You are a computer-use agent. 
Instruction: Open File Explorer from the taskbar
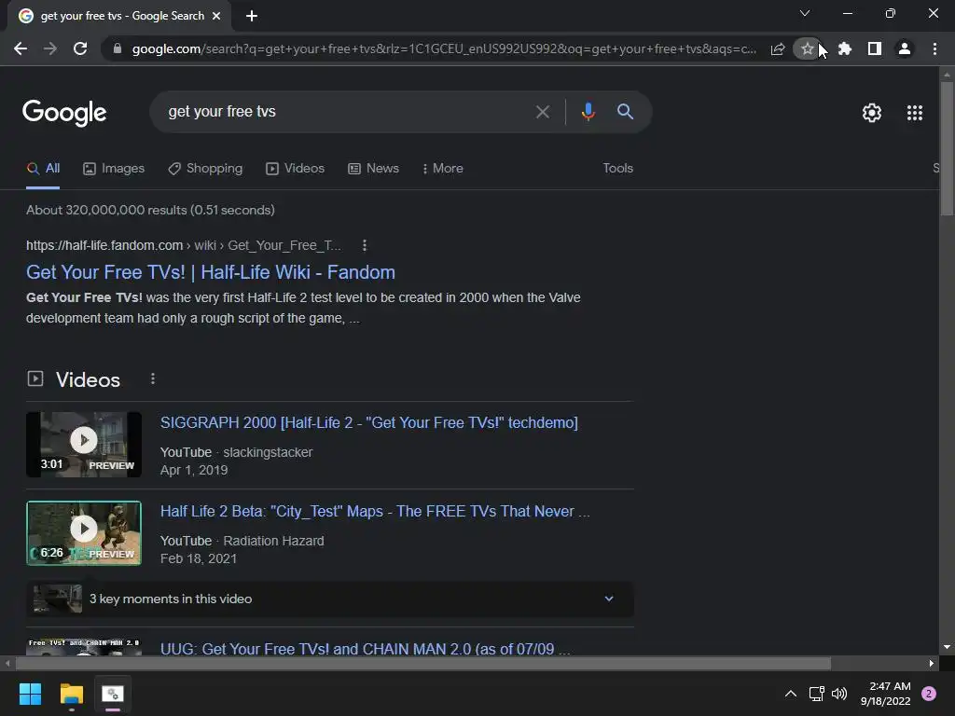[71, 694]
